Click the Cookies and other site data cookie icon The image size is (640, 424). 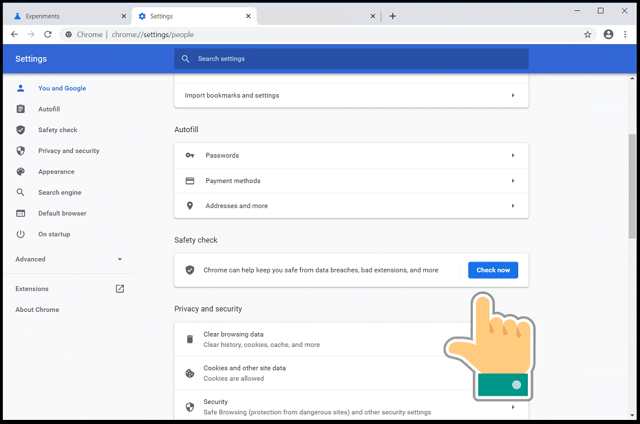point(190,373)
